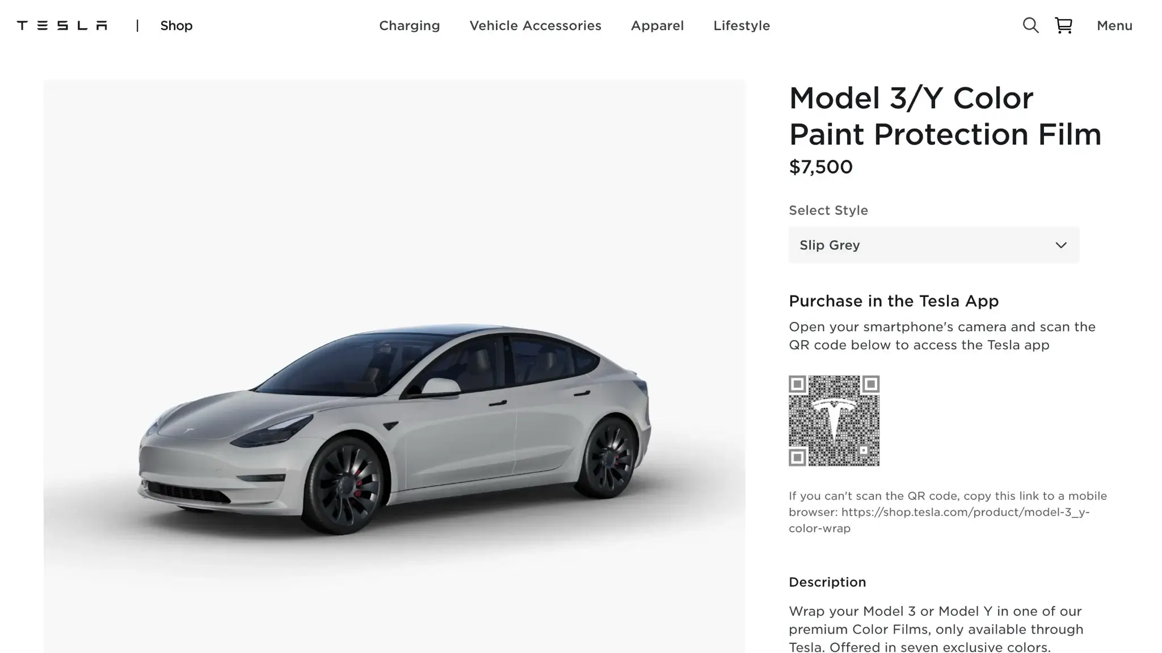Open the Vehicle Accessories menu
1162x653 pixels.
click(535, 26)
